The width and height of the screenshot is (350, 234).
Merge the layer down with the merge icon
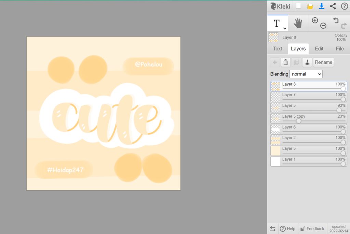click(307, 62)
